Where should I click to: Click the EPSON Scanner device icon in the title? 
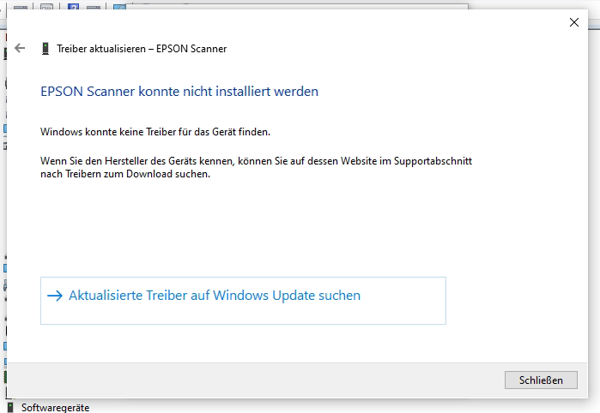click(45, 49)
